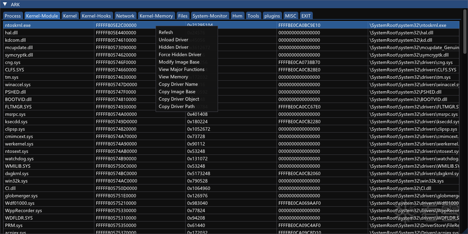
Task: Click the win32k.sys entry
Action: coord(231,181)
